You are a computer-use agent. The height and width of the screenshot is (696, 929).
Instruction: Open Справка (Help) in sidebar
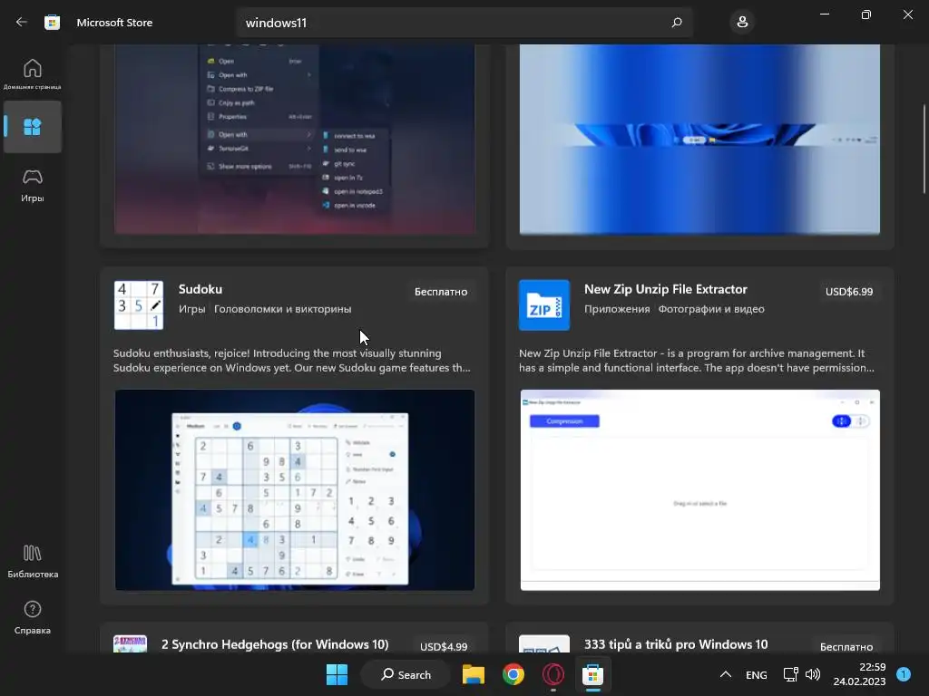click(x=33, y=617)
